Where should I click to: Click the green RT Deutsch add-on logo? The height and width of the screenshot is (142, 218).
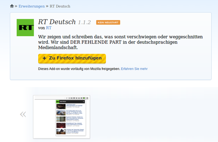(x=25, y=28)
